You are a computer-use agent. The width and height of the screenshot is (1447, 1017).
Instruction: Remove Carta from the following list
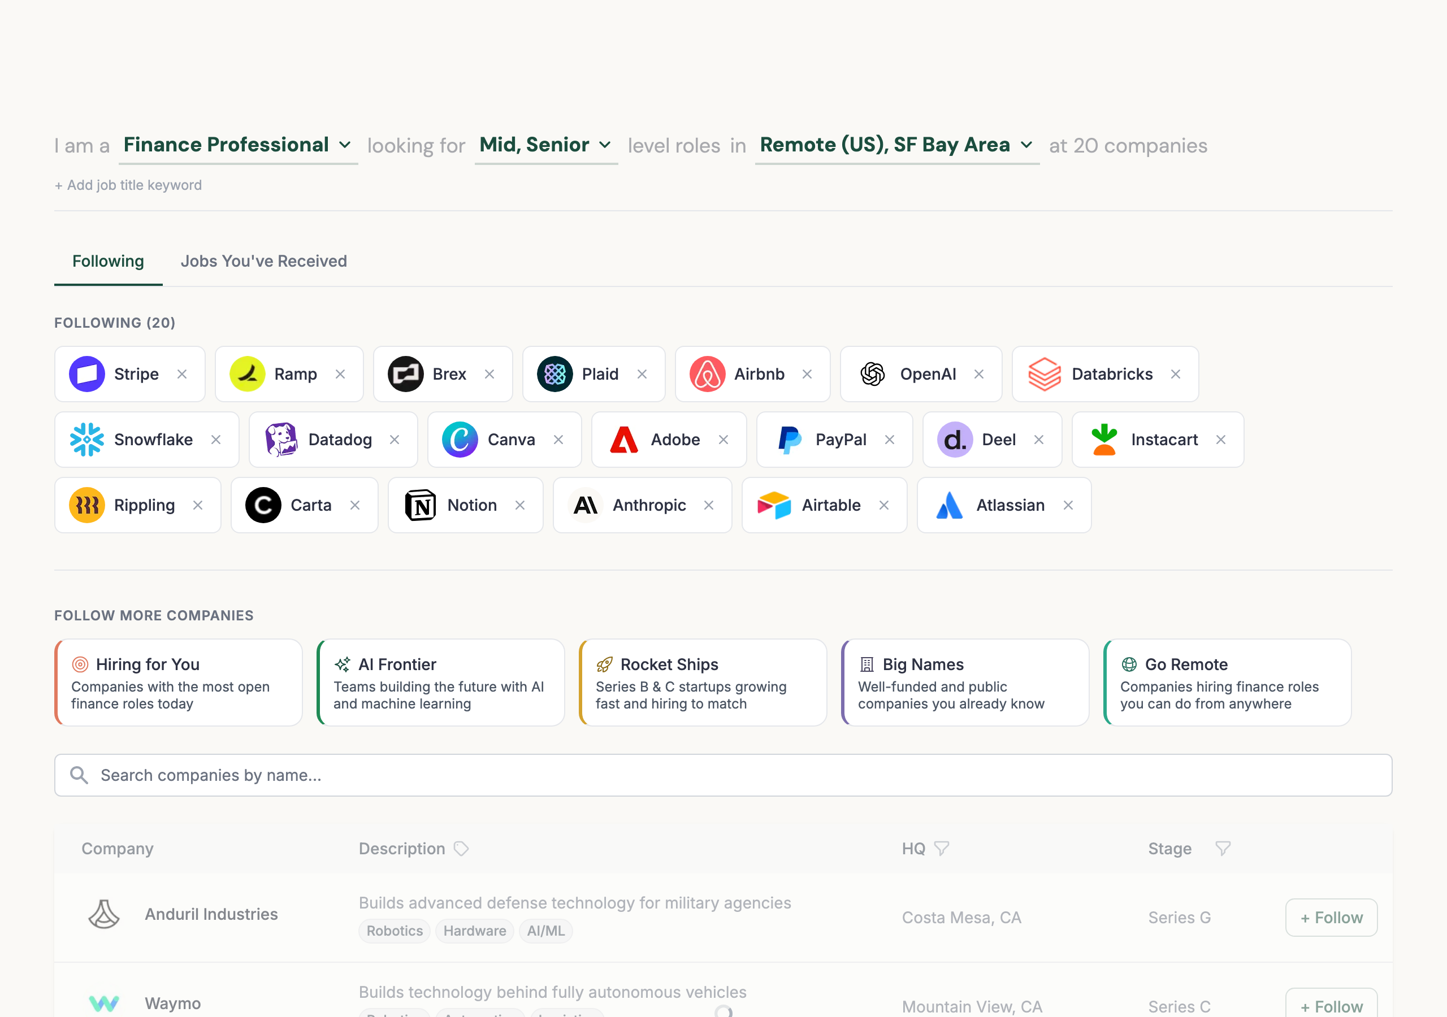[355, 505]
